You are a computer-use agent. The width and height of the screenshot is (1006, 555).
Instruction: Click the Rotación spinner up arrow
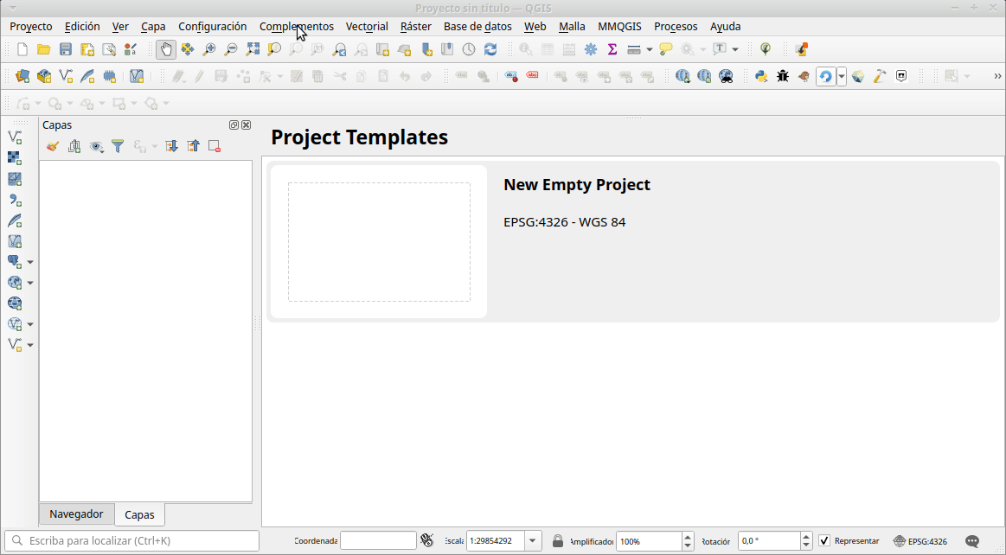click(807, 537)
